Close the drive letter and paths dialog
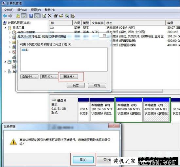 104,35
